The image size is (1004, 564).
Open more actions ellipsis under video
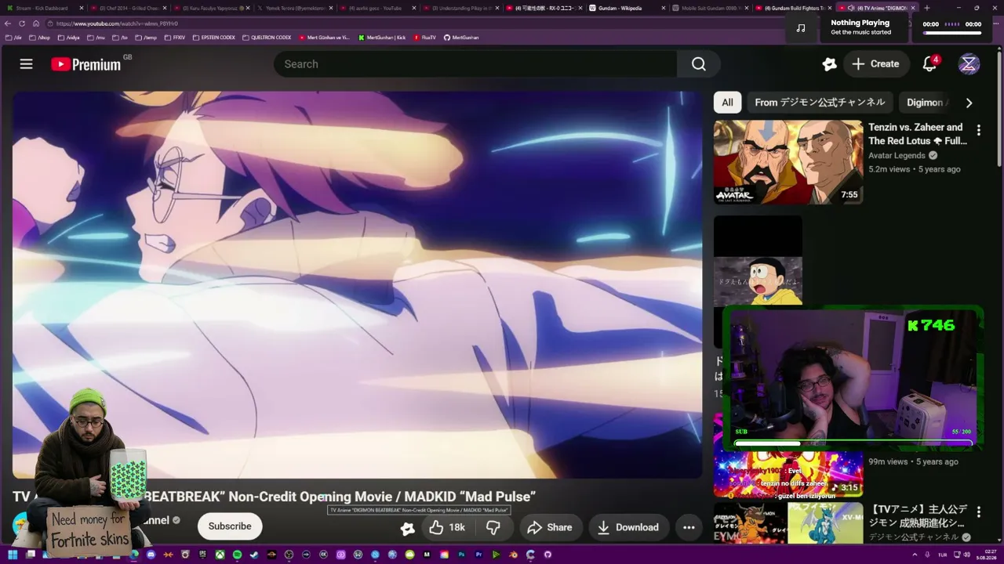pos(689,527)
